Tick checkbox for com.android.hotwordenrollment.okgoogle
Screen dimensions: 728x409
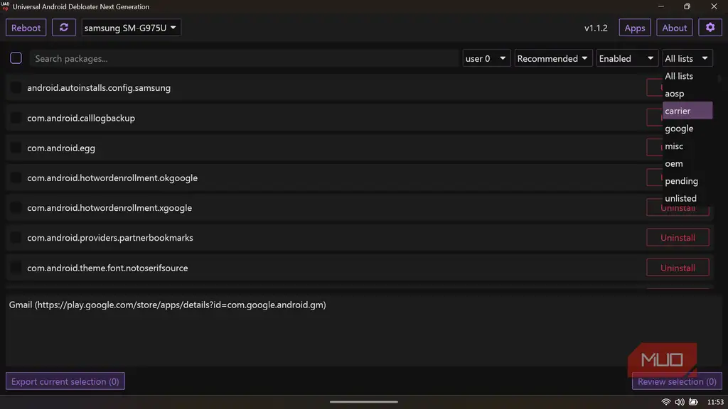pyautogui.click(x=16, y=178)
